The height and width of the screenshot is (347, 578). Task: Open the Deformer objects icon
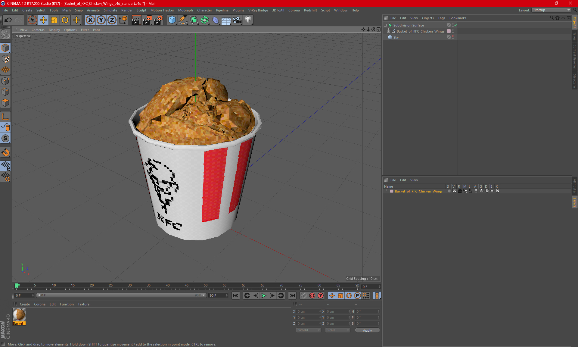tap(216, 20)
